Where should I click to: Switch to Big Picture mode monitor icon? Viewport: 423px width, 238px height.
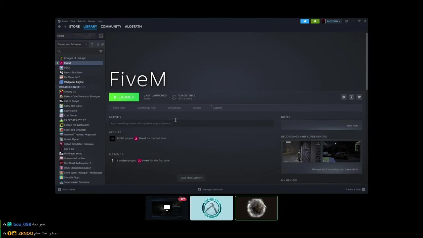tap(346, 21)
